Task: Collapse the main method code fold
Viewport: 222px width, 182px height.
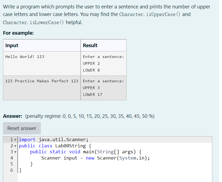Action: pos(15,151)
